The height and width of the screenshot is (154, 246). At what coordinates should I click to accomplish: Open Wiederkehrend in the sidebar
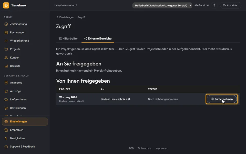coord(25,41)
